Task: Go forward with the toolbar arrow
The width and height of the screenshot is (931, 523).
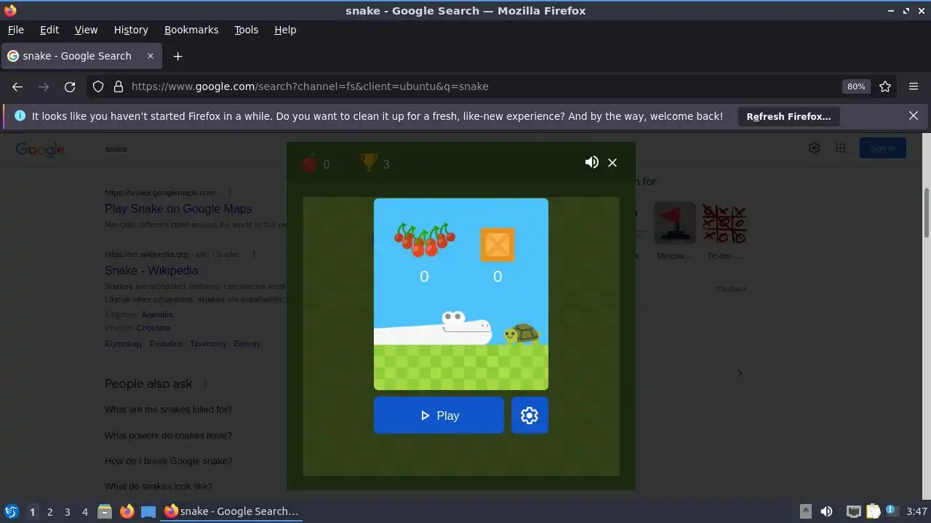Action: tap(44, 86)
